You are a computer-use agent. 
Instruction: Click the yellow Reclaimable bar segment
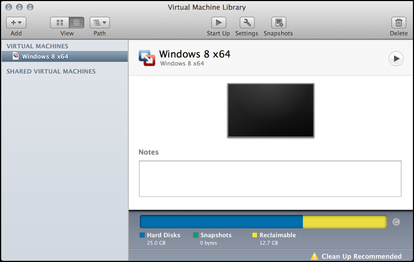(x=345, y=222)
